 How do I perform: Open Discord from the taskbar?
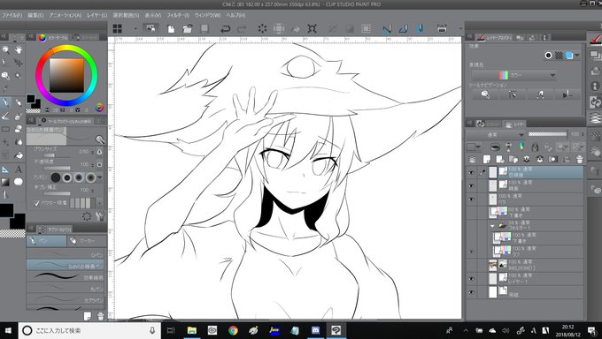pos(315,330)
